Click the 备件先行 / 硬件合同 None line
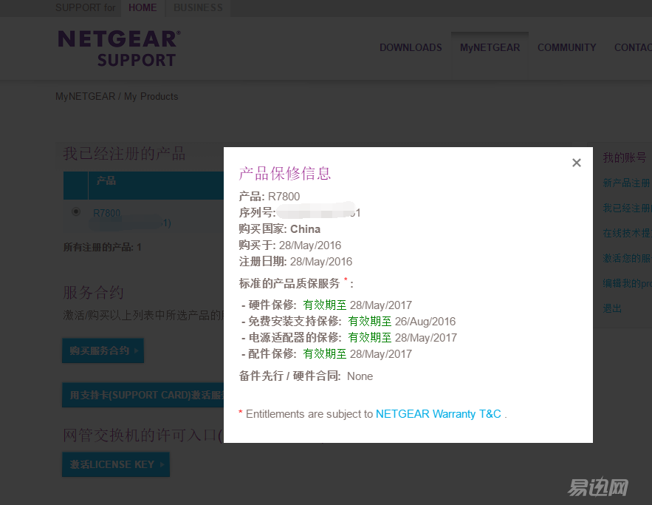The image size is (652, 505). pyautogui.click(x=306, y=376)
